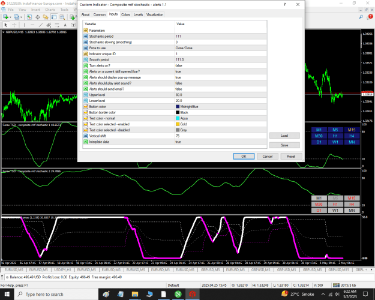Select the Equidistant Channel tool

point(49,25)
